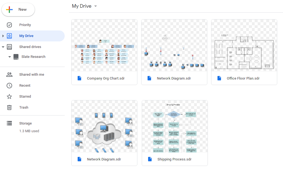Screen dimensions: 283x175
Task: Expand My Drive in the sidebar
Action: click(x=3, y=36)
